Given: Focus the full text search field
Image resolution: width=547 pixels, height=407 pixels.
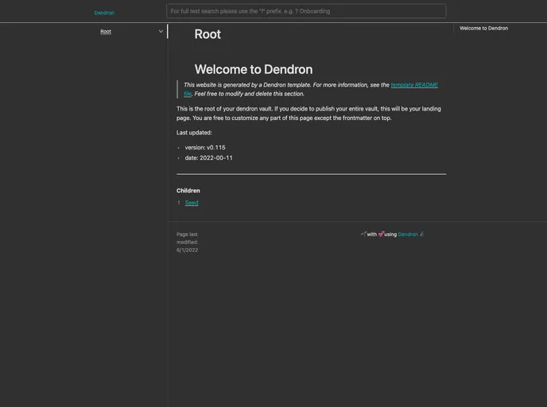Looking at the screenshot, I should (306, 11).
